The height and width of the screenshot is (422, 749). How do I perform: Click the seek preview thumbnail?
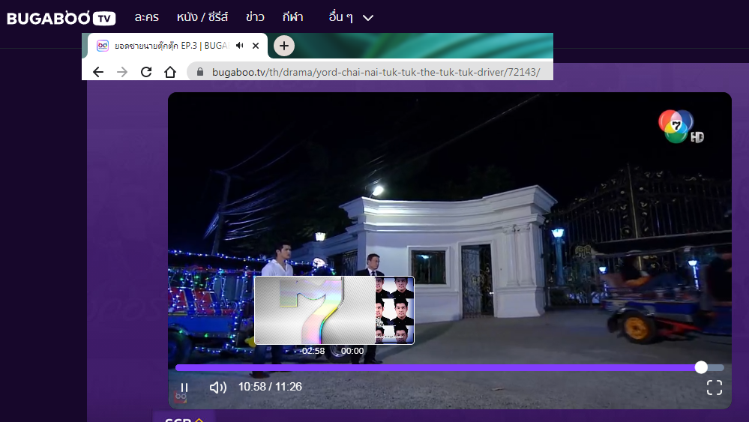click(x=334, y=310)
